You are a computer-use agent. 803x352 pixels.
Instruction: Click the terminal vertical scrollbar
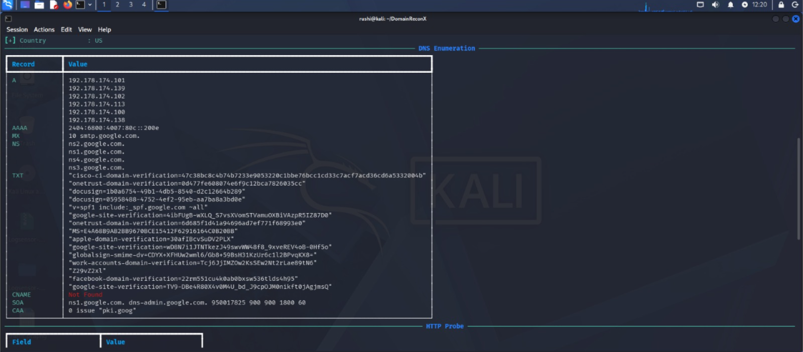[x=798, y=189]
